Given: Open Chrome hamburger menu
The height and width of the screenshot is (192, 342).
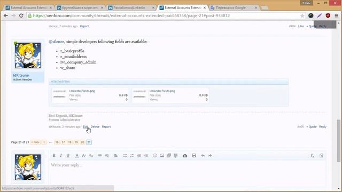Looking at the screenshot, I should pyautogui.click(x=337, y=15).
